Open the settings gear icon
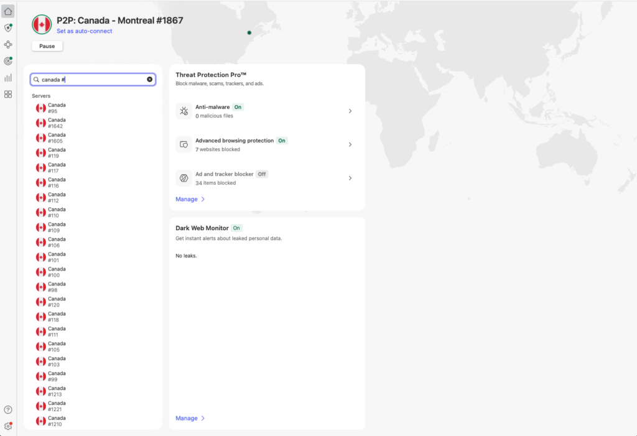637x436 pixels. (7, 426)
